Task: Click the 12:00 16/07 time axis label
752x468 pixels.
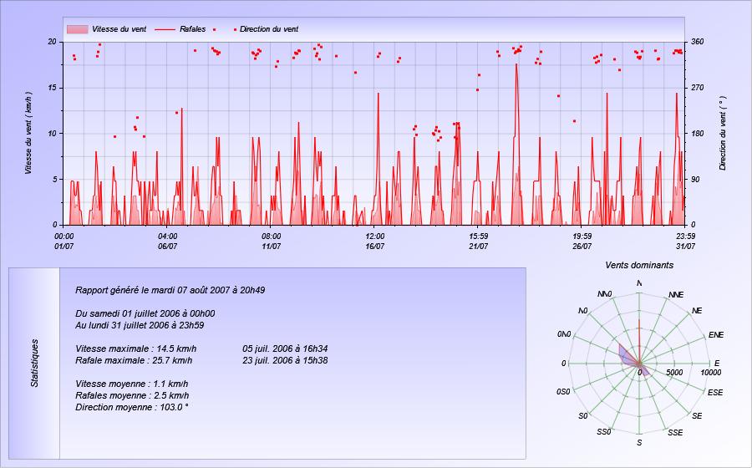Action: pyautogui.click(x=374, y=242)
